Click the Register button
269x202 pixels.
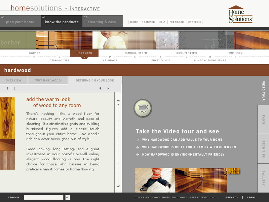[x=148, y=22]
